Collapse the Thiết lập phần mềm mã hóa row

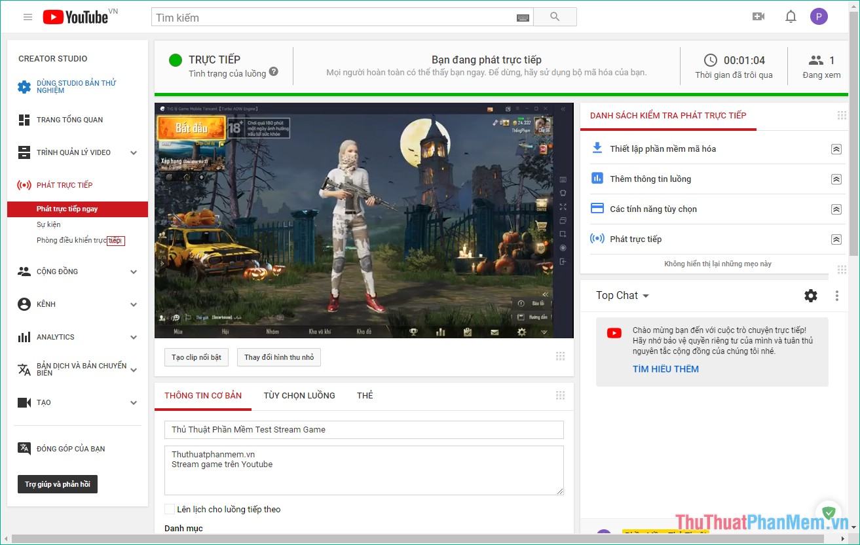coord(836,149)
